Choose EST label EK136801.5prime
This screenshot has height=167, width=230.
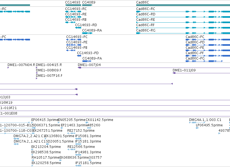pyautogui.click(x=59, y=136)
